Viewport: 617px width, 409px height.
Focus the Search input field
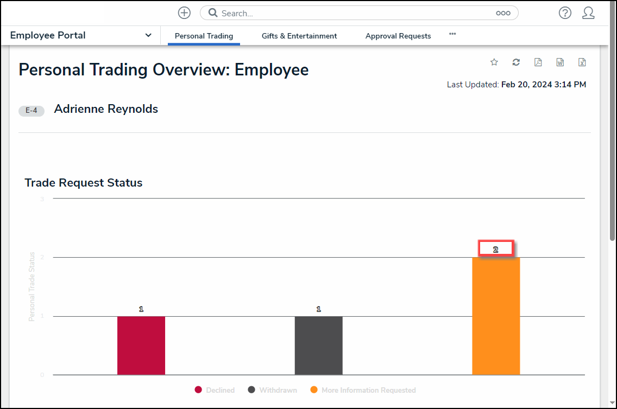click(353, 14)
